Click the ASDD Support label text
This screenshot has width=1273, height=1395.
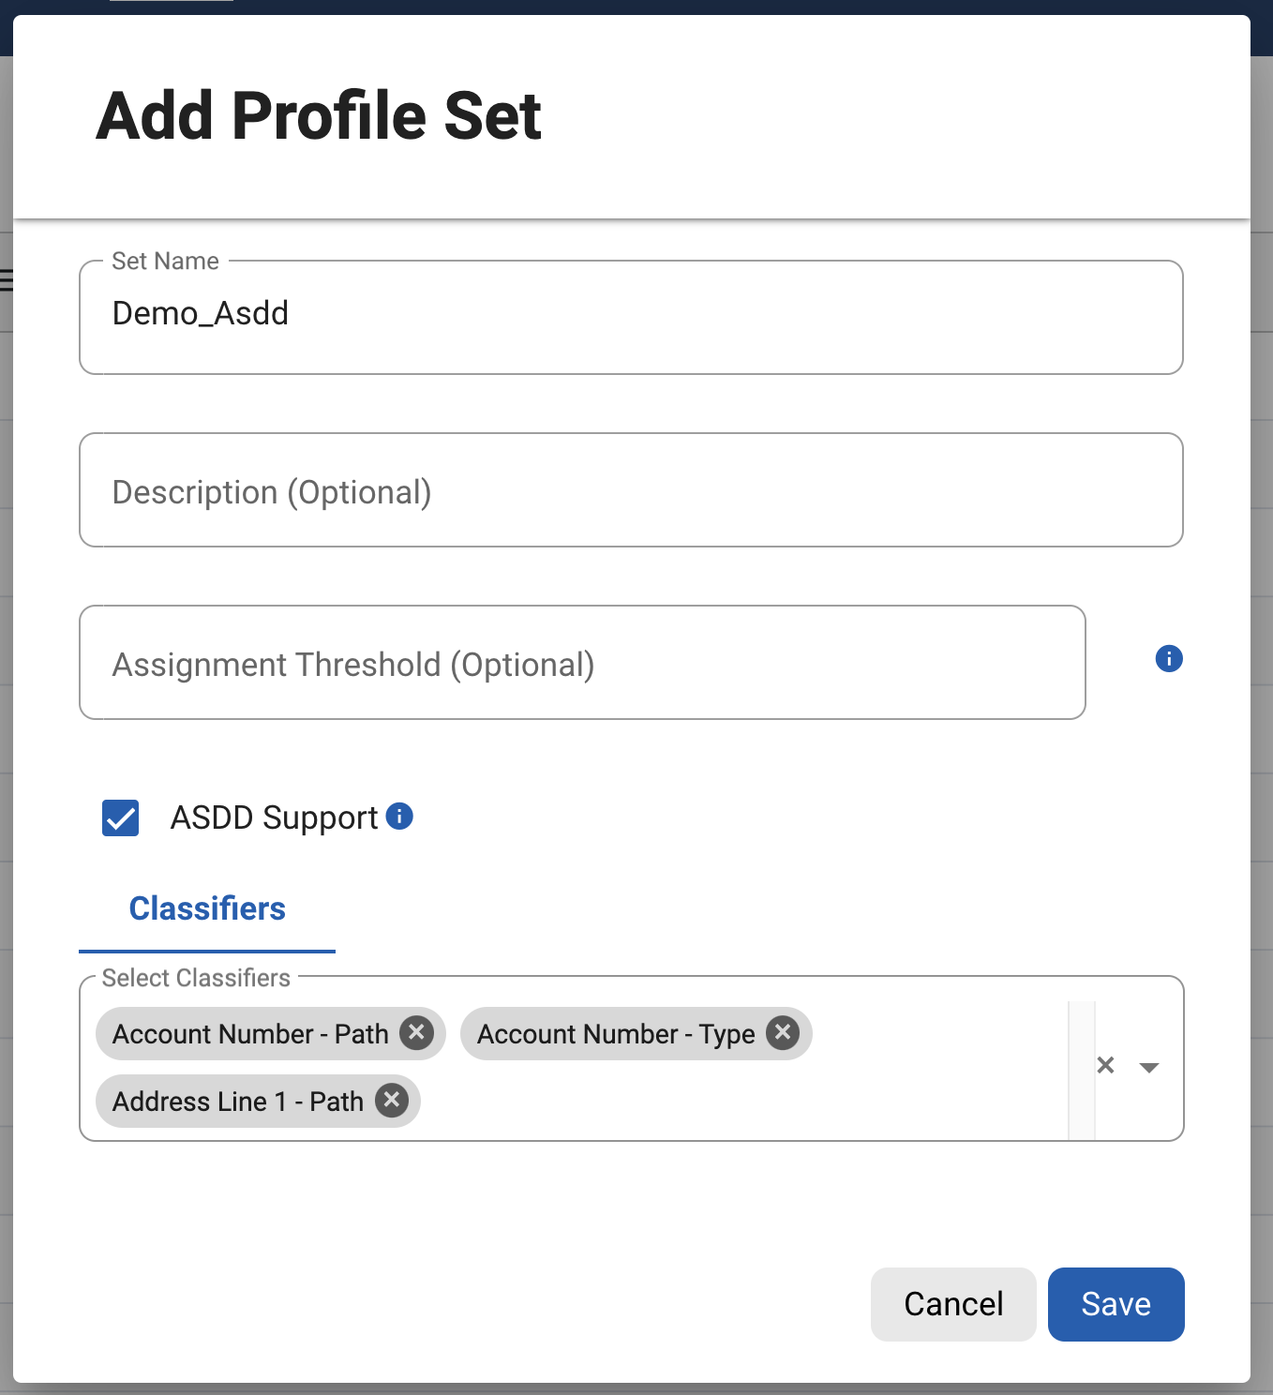[274, 817]
